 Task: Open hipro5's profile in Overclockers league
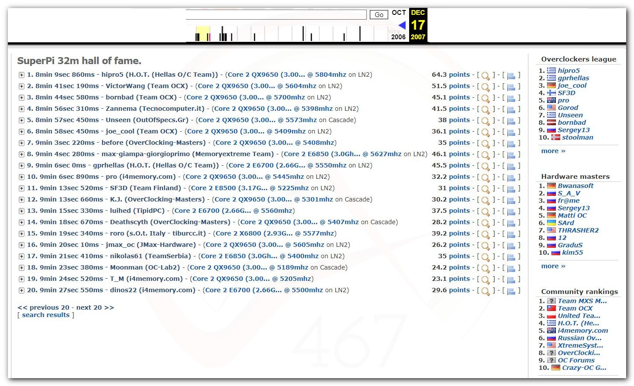[569, 71]
